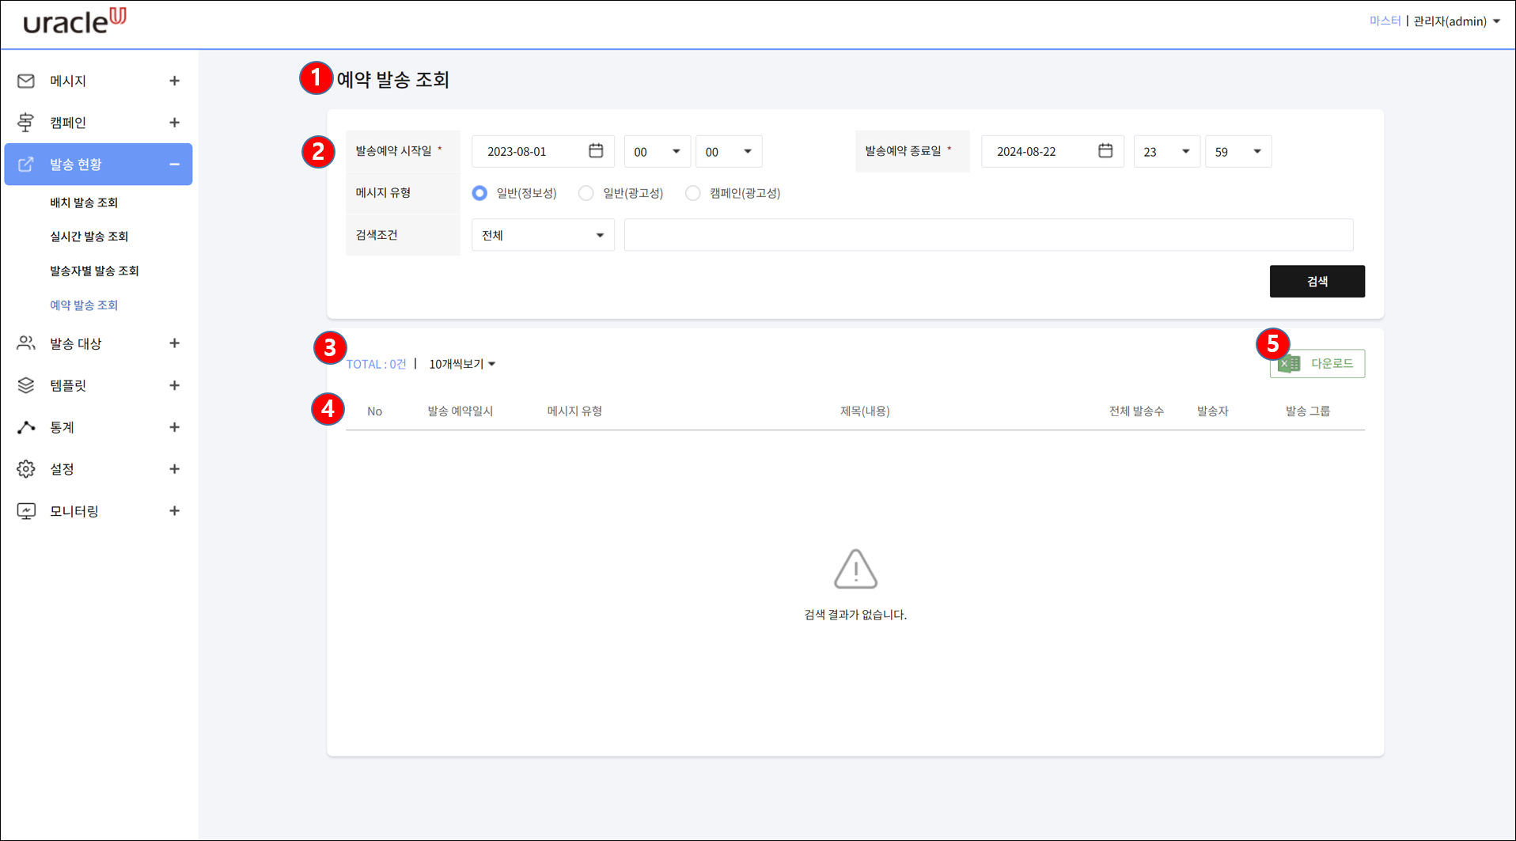1516x841 pixels.
Task: Click the 다운로드 button
Action: 1317,363
